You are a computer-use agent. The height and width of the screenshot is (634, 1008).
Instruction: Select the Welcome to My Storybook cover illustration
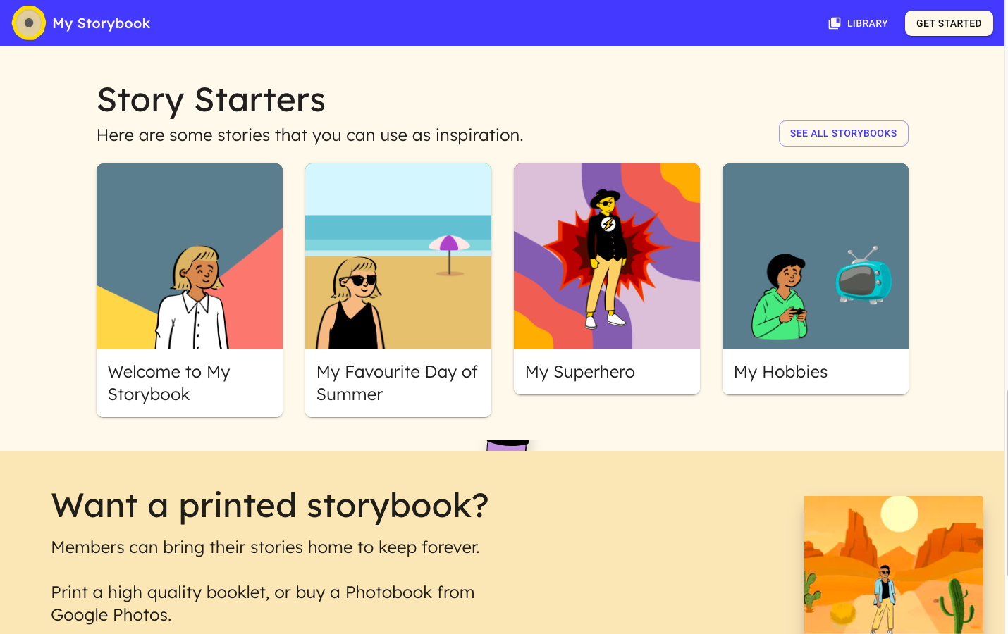pos(189,256)
